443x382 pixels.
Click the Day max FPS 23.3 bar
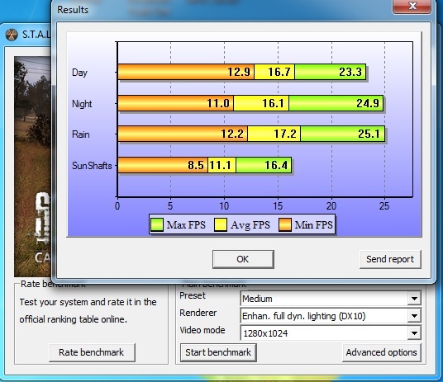[331, 72]
